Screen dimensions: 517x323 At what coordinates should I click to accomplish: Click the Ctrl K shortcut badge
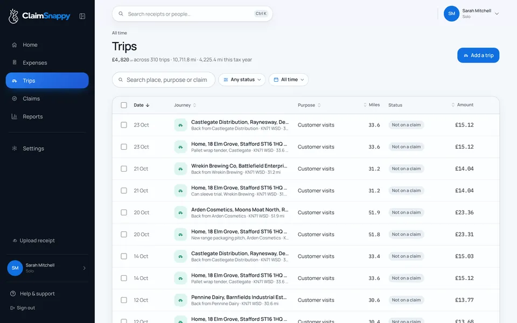[261, 13]
